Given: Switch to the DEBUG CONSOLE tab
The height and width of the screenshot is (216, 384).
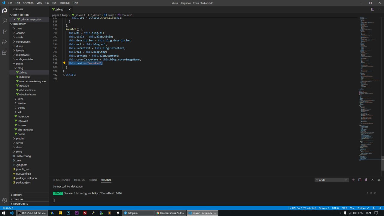Looking at the screenshot, I should (61, 180).
